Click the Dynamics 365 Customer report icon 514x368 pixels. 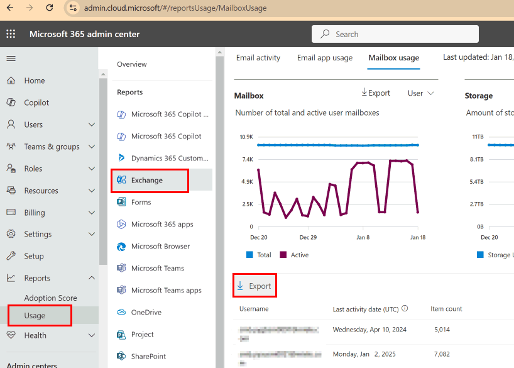[x=121, y=158]
